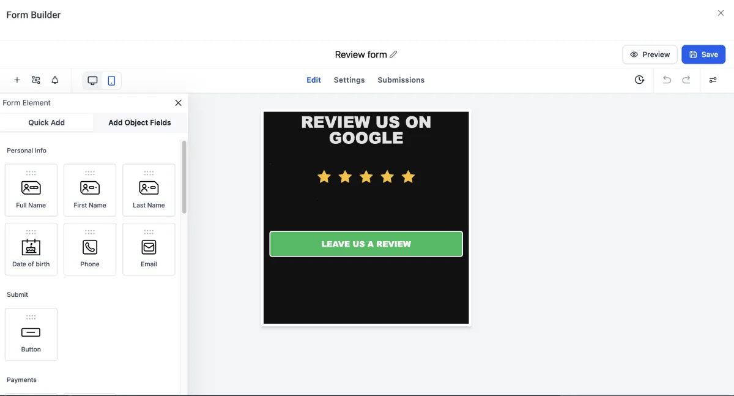Open styles sliders icon at right
Screen dimensions: 734x396
[713, 80]
